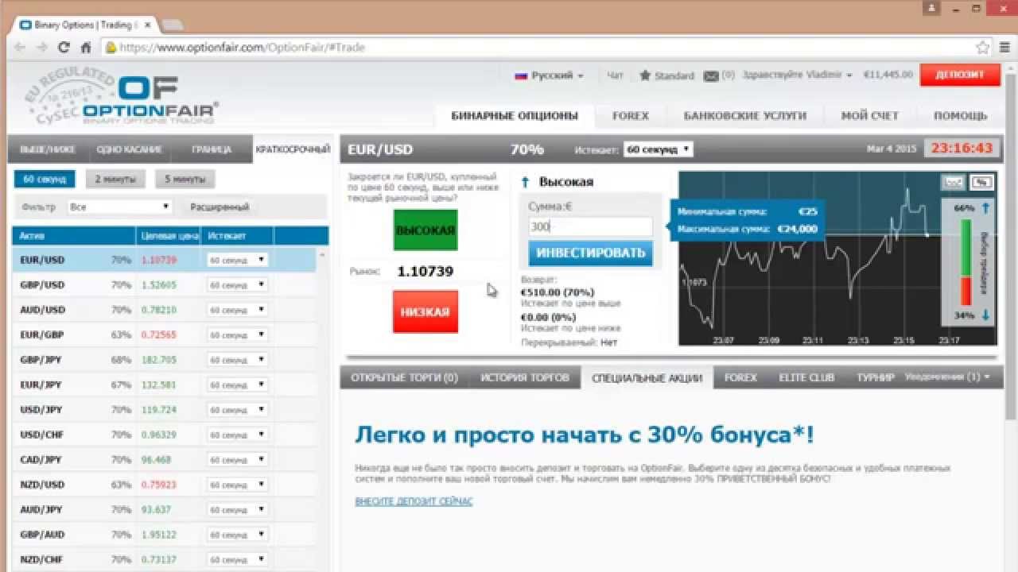Screen dimensions: 1018x572
Task: Open the ПОМОЩЬ tab
Action: (960, 116)
